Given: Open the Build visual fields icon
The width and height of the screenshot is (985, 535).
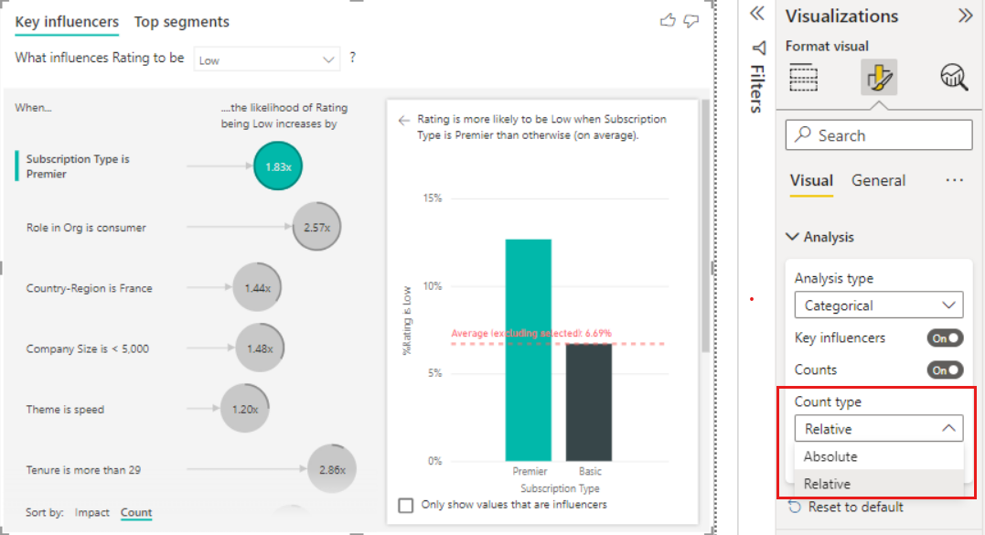Looking at the screenshot, I should coord(803,78).
